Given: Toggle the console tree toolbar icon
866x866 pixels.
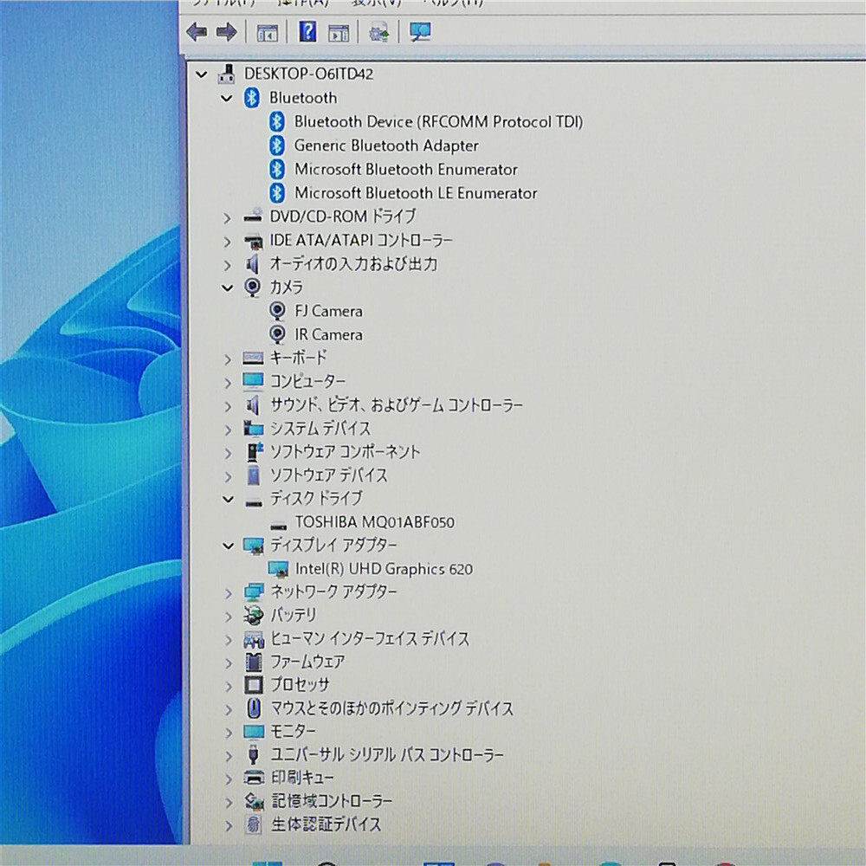Looking at the screenshot, I should coord(268,33).
